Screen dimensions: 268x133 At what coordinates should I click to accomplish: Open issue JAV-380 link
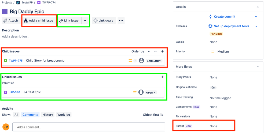14,92
